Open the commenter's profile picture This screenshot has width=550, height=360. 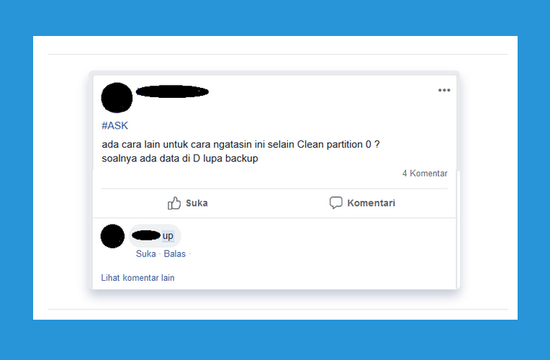click(x=112, y=236)
